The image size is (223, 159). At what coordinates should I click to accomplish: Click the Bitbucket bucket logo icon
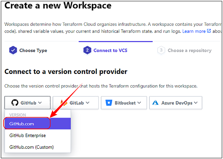pyautogui.click(x=109, y=103)
